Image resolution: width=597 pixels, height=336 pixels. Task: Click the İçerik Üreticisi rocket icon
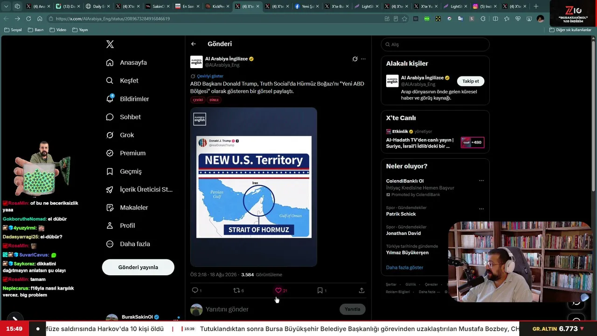click(x=110, y=189)
